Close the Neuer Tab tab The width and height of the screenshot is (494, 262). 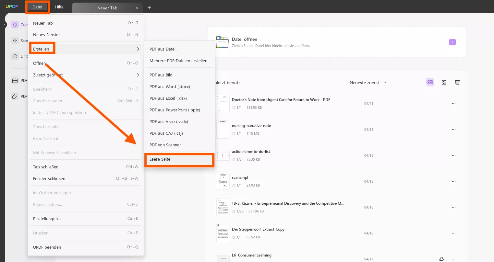click(137, 8)
